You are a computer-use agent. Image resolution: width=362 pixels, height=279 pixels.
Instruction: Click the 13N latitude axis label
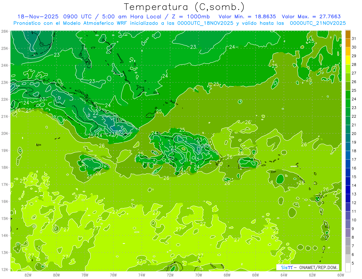pyautogui.click(x=5, y=252)
